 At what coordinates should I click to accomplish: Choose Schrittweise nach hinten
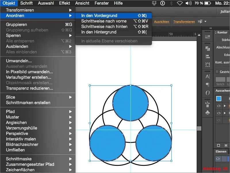point(114,27)
